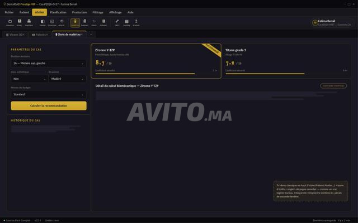Open the Fichier menu
358x223 pixels.
[9, 12]
